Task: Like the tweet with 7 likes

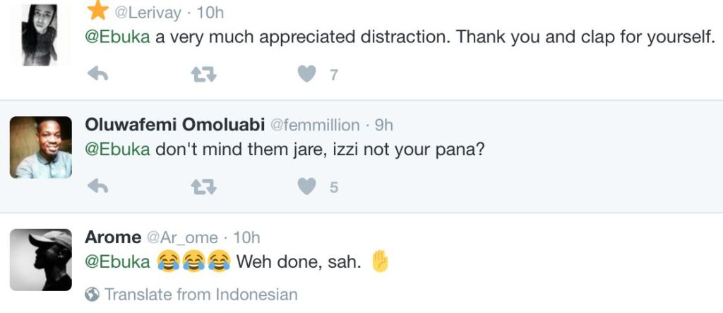Action: click(x=306, y=73)
